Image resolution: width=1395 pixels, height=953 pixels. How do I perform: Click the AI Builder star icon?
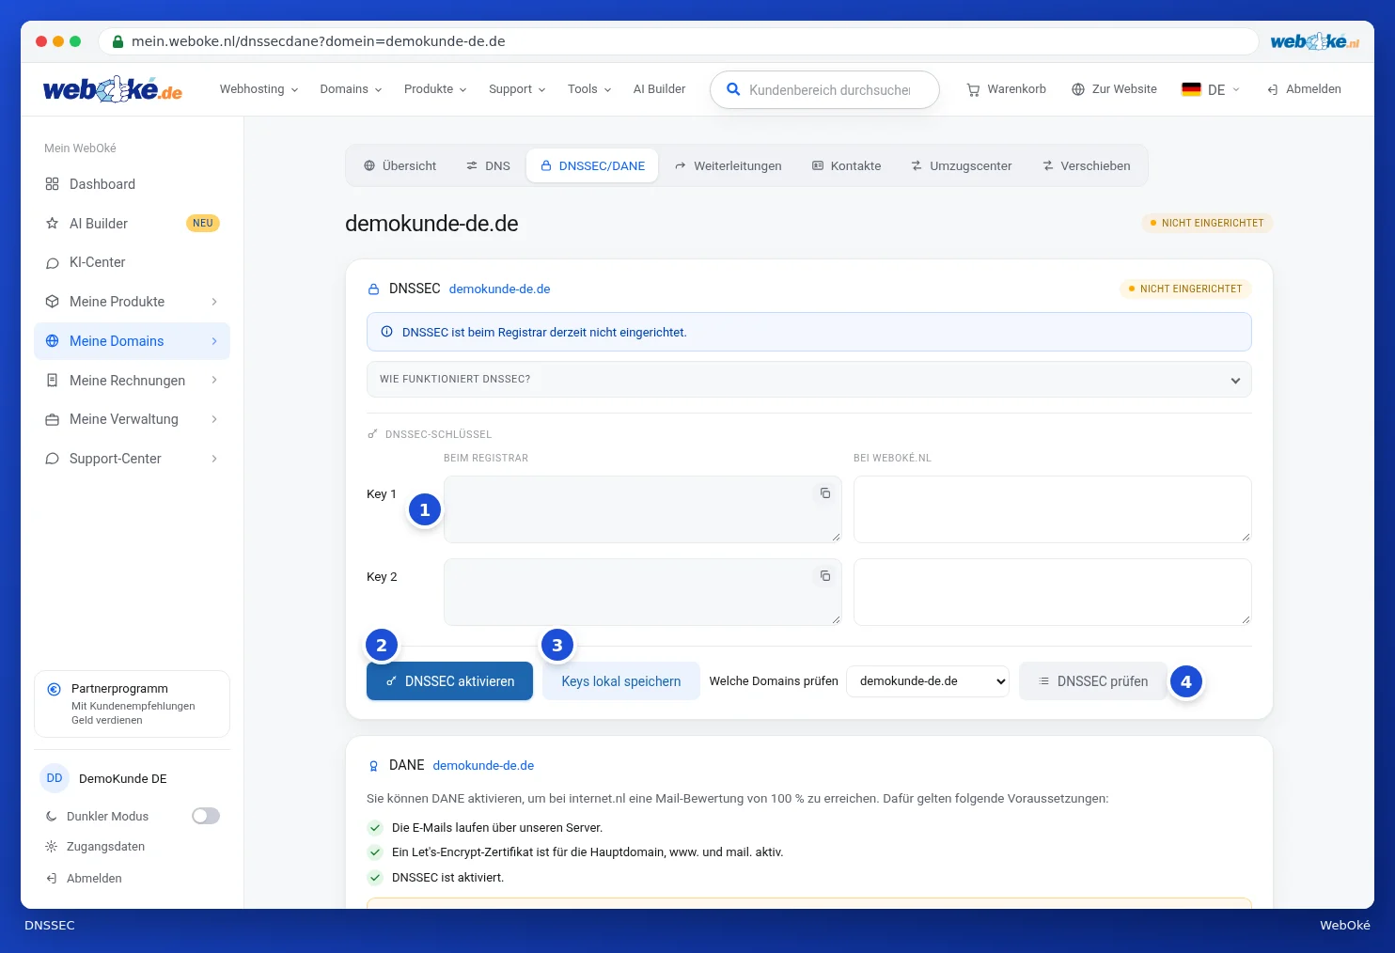[53, 224]
